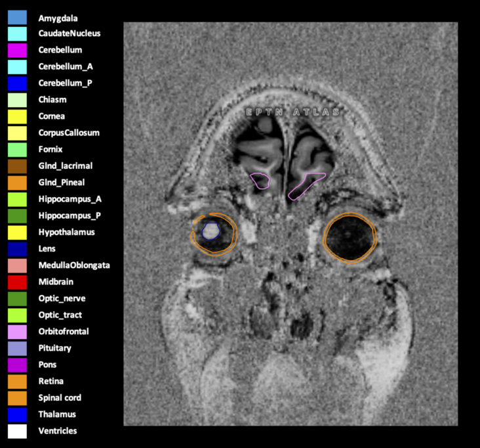Click the 'Cornea' label text
The width and height of the screenshot is (480, 448).
[x=51, y=116]
